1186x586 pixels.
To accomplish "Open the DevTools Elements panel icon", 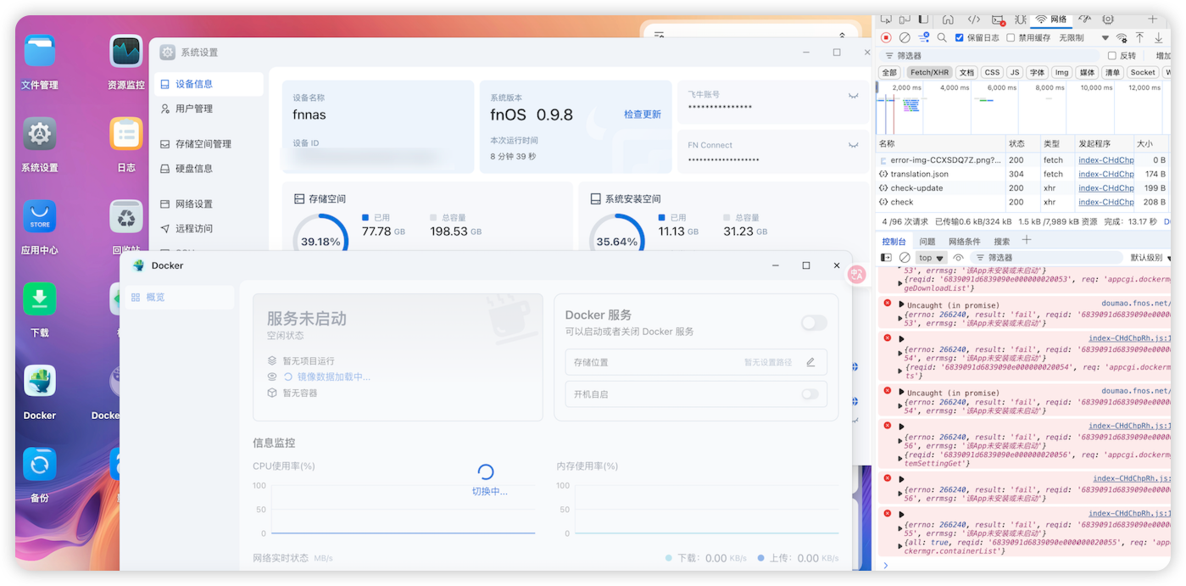I will click(974, 20).
